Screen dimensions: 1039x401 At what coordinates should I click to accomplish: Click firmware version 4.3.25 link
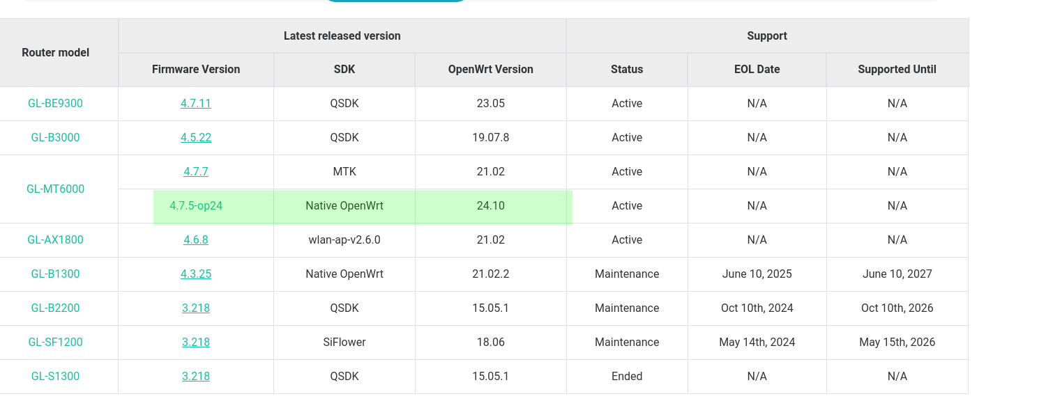[x=196, y=274]
